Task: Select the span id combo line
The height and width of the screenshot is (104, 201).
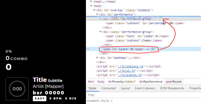Action: (x=137, y=36)
